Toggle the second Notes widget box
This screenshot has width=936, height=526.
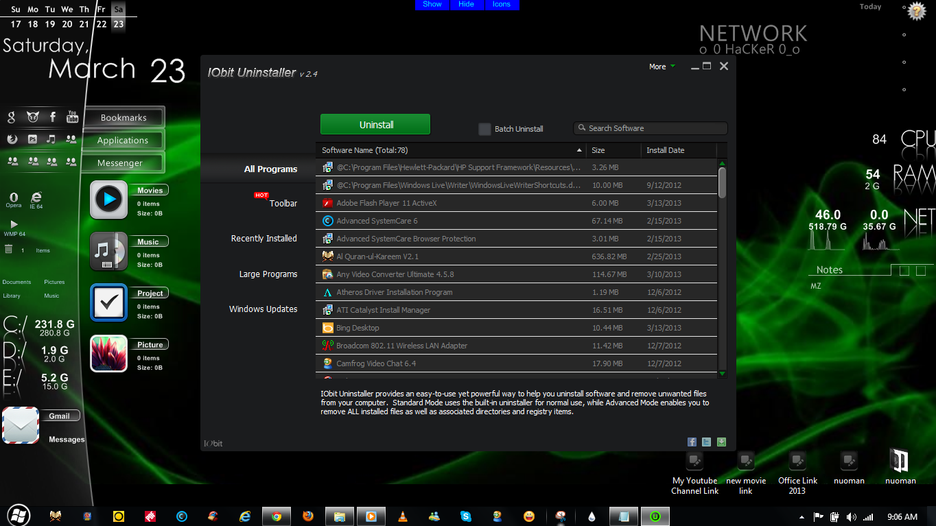tap(922, 271)
